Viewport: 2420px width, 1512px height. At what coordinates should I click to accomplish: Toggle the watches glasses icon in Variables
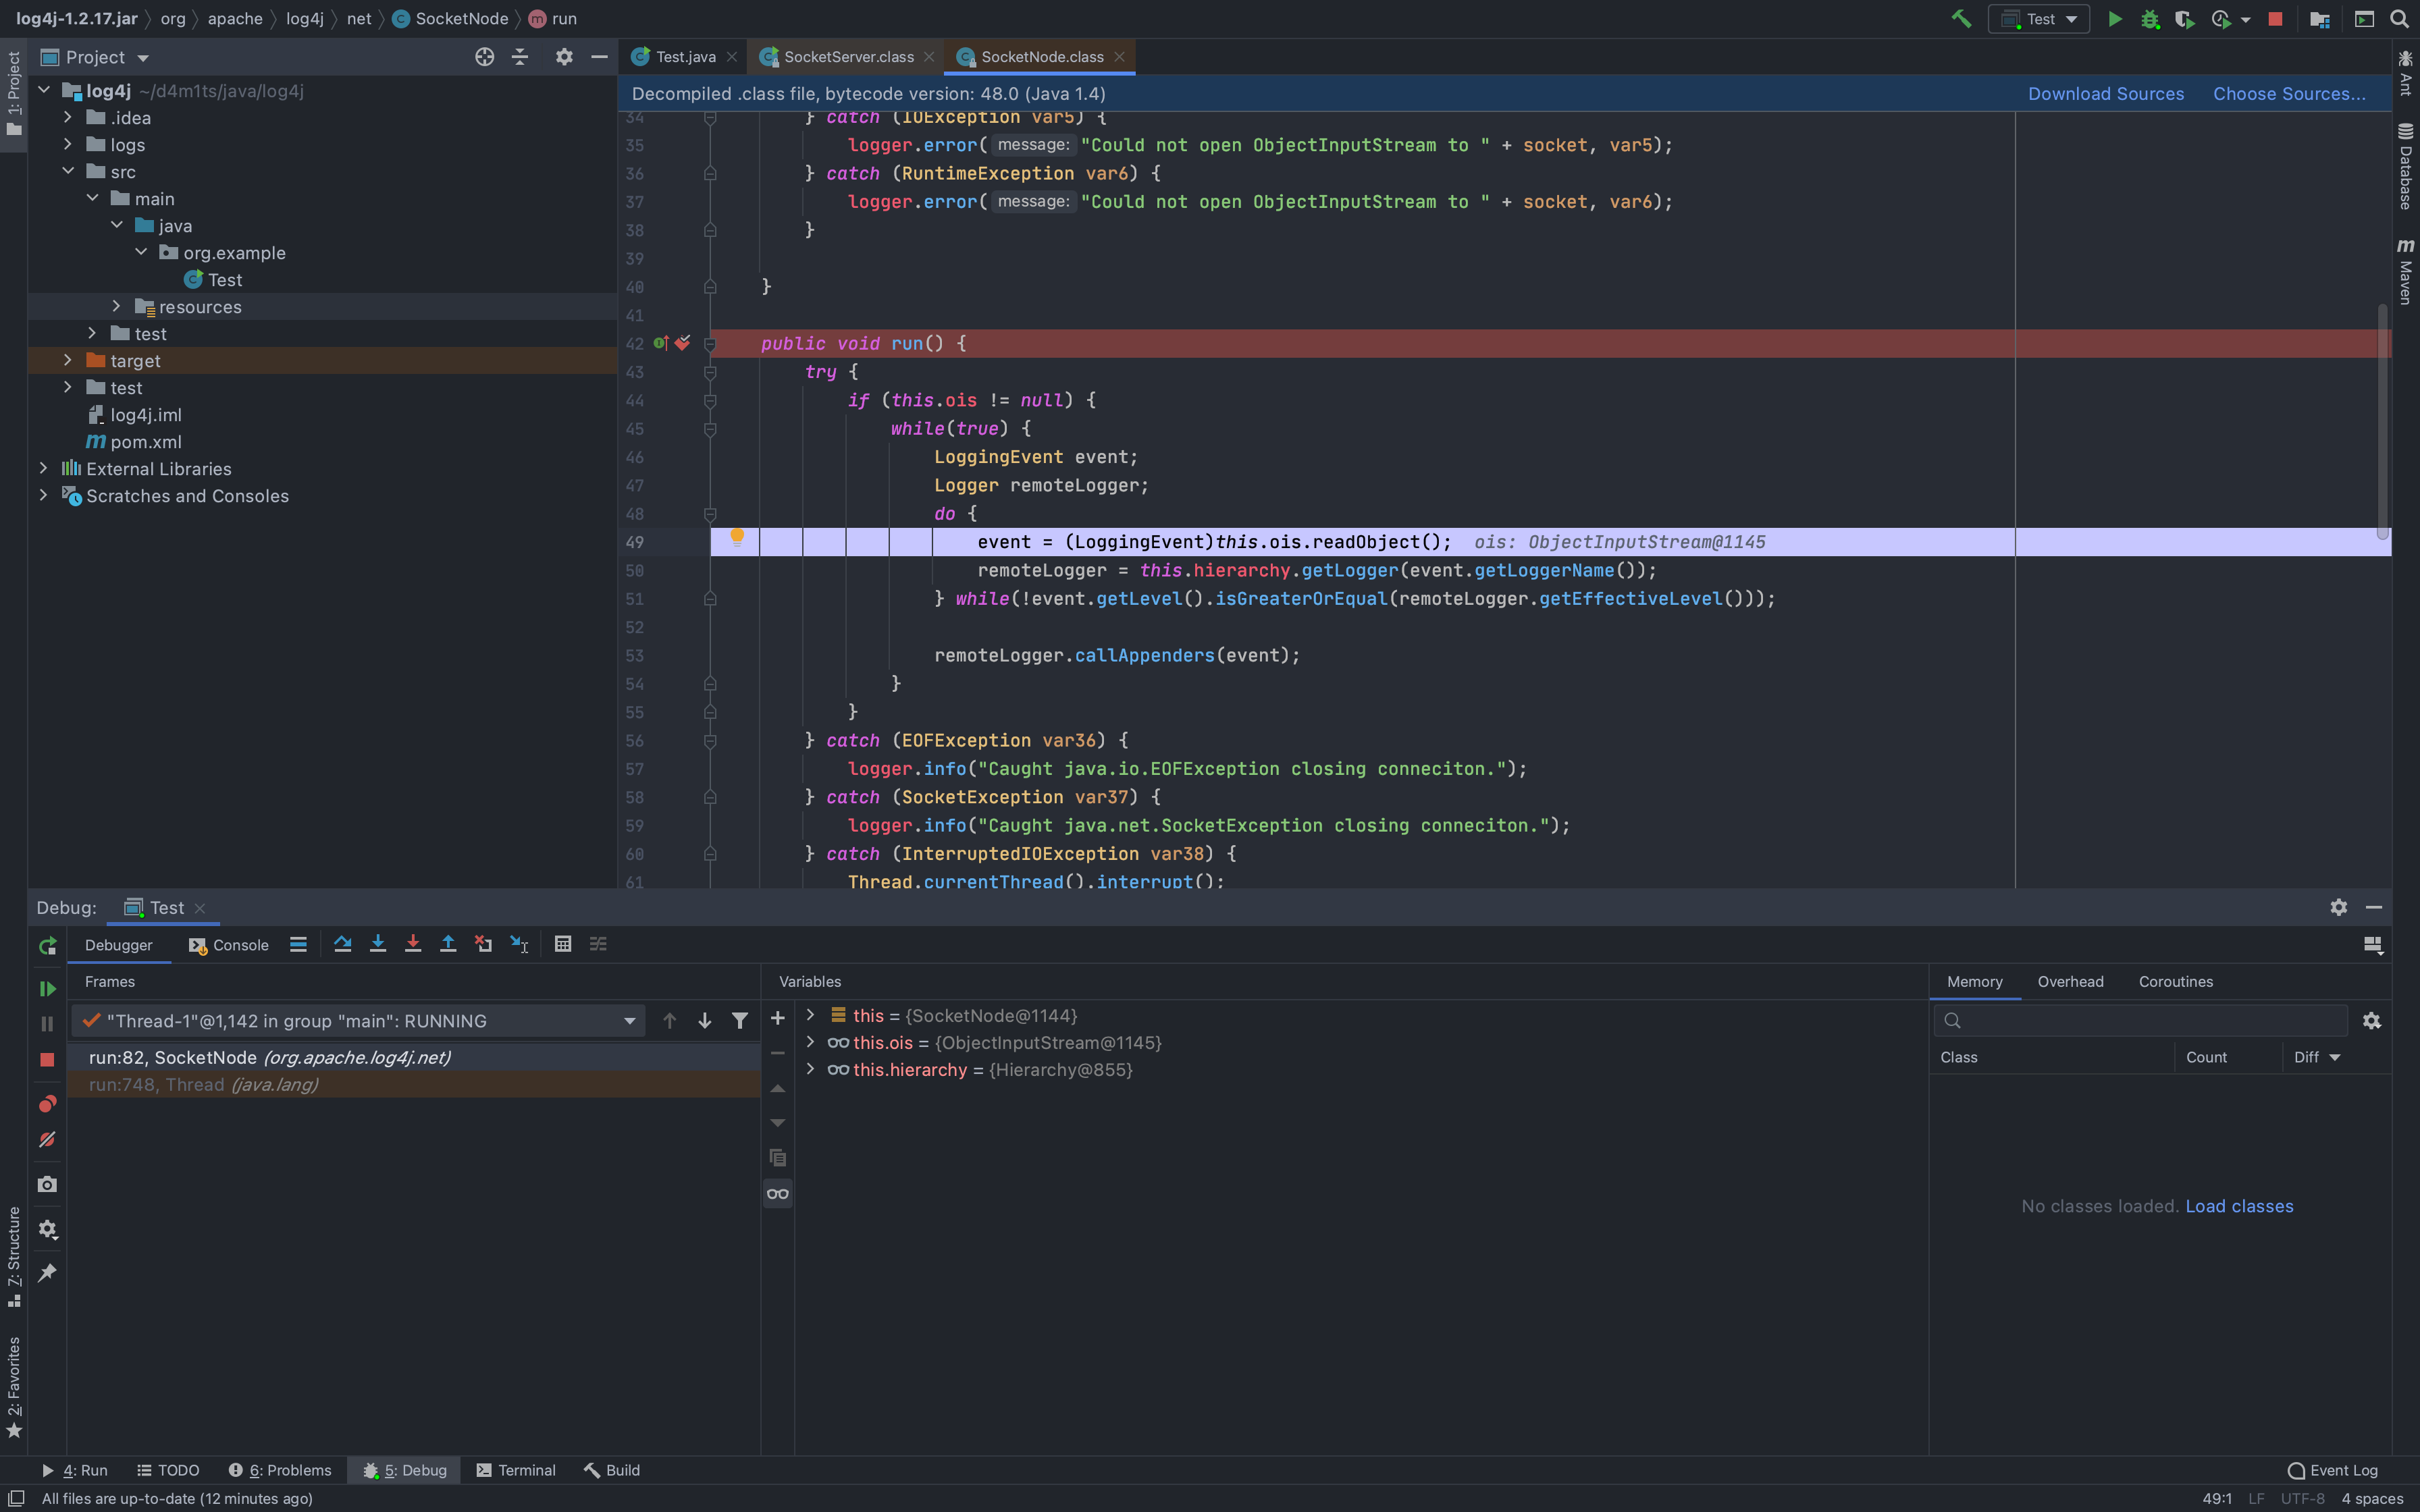[777, 1193]
